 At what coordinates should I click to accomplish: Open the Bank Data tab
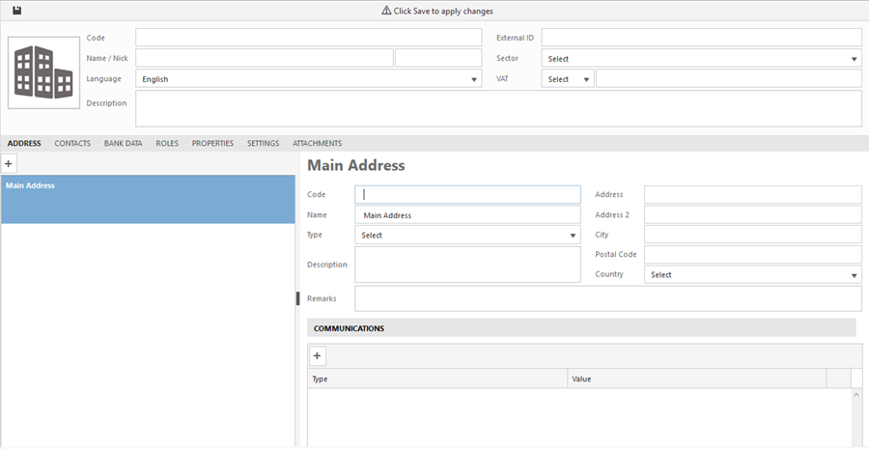tap(123, 143)
